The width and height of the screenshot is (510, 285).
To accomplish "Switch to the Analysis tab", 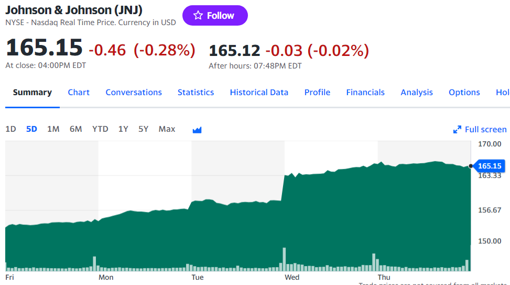I will point(417,93).
